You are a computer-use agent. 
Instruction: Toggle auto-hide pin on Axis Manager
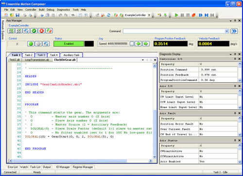click(235, 21)
